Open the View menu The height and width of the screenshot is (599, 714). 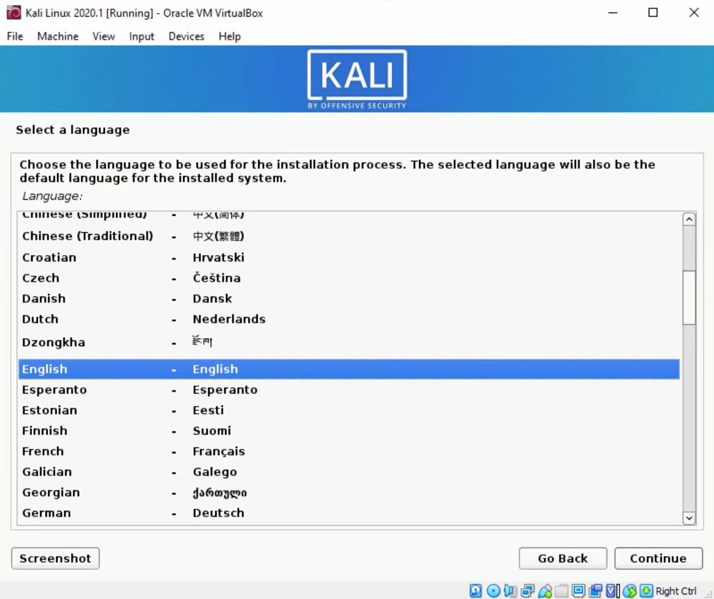(104, 36)
